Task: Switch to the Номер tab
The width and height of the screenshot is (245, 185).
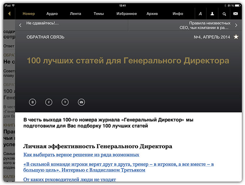Action: coord(29,14)
